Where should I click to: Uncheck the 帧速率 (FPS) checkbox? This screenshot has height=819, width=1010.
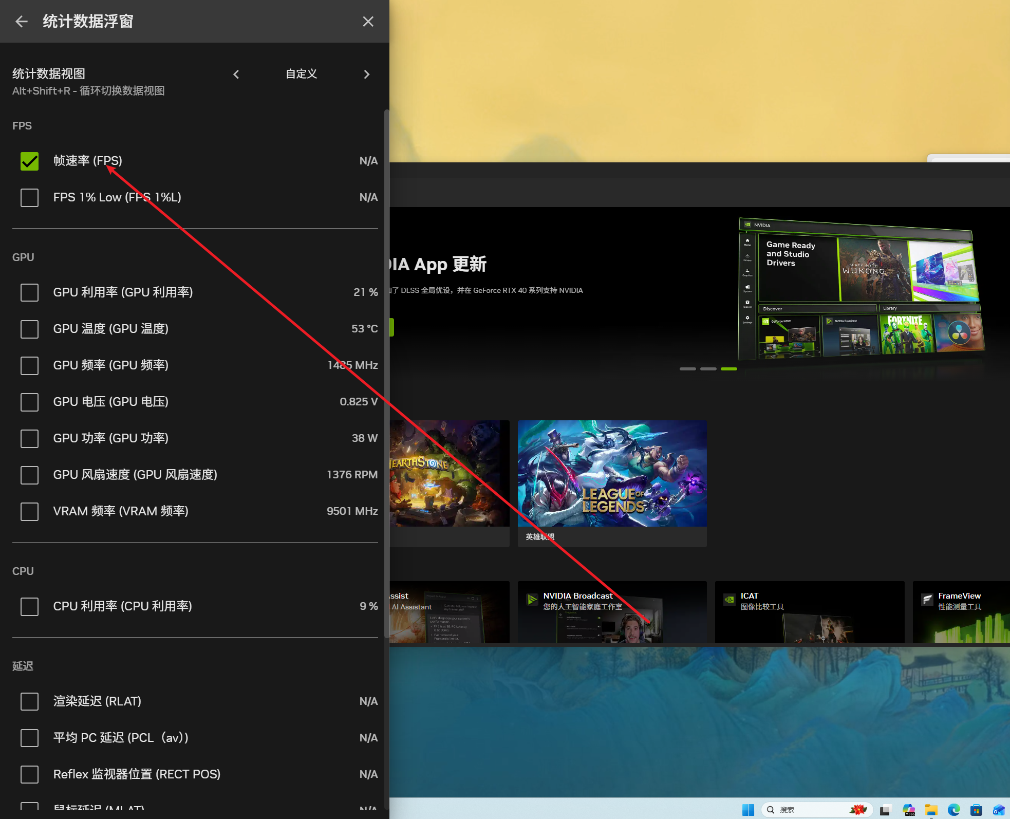tap(29, 161)
